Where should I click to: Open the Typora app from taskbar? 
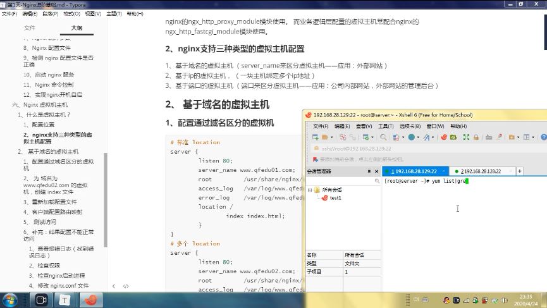tap(65, 299)
